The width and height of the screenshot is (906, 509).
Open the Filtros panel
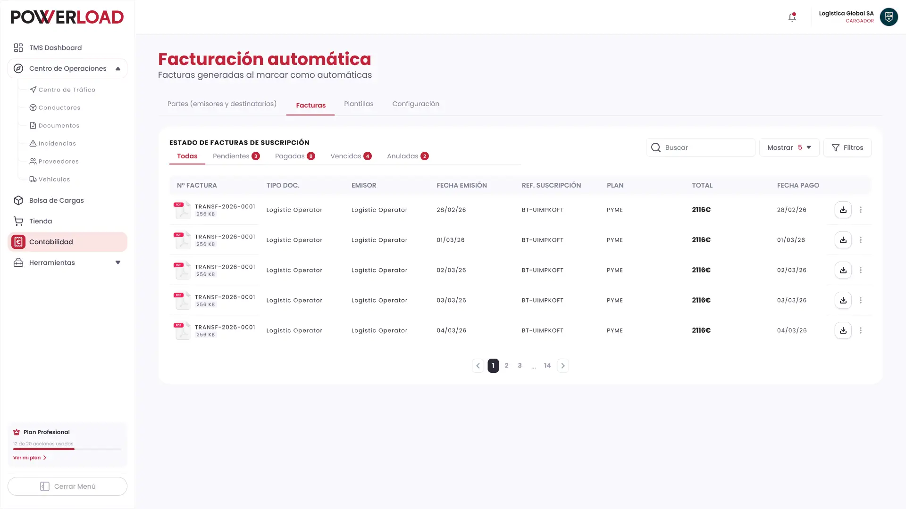click(847, 148)
